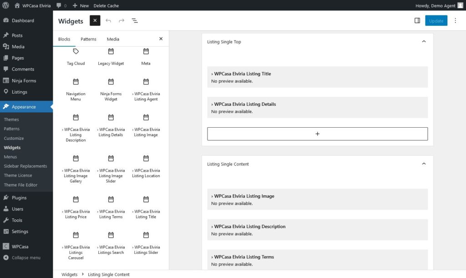Close the inserter panel with X
Viewport: 466px width, 278px height.
pos(161,39)
